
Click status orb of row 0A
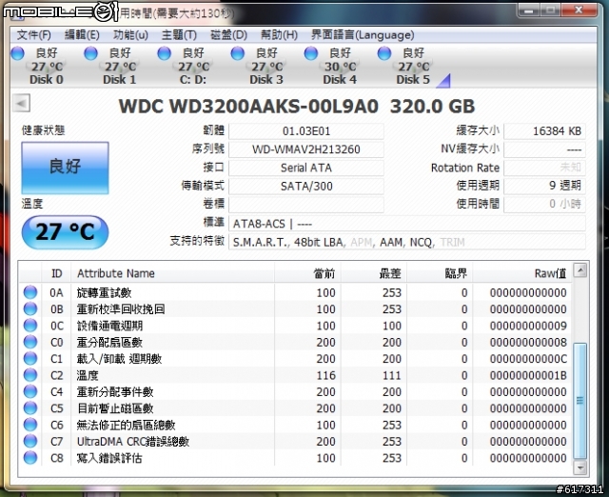[30, 292]
